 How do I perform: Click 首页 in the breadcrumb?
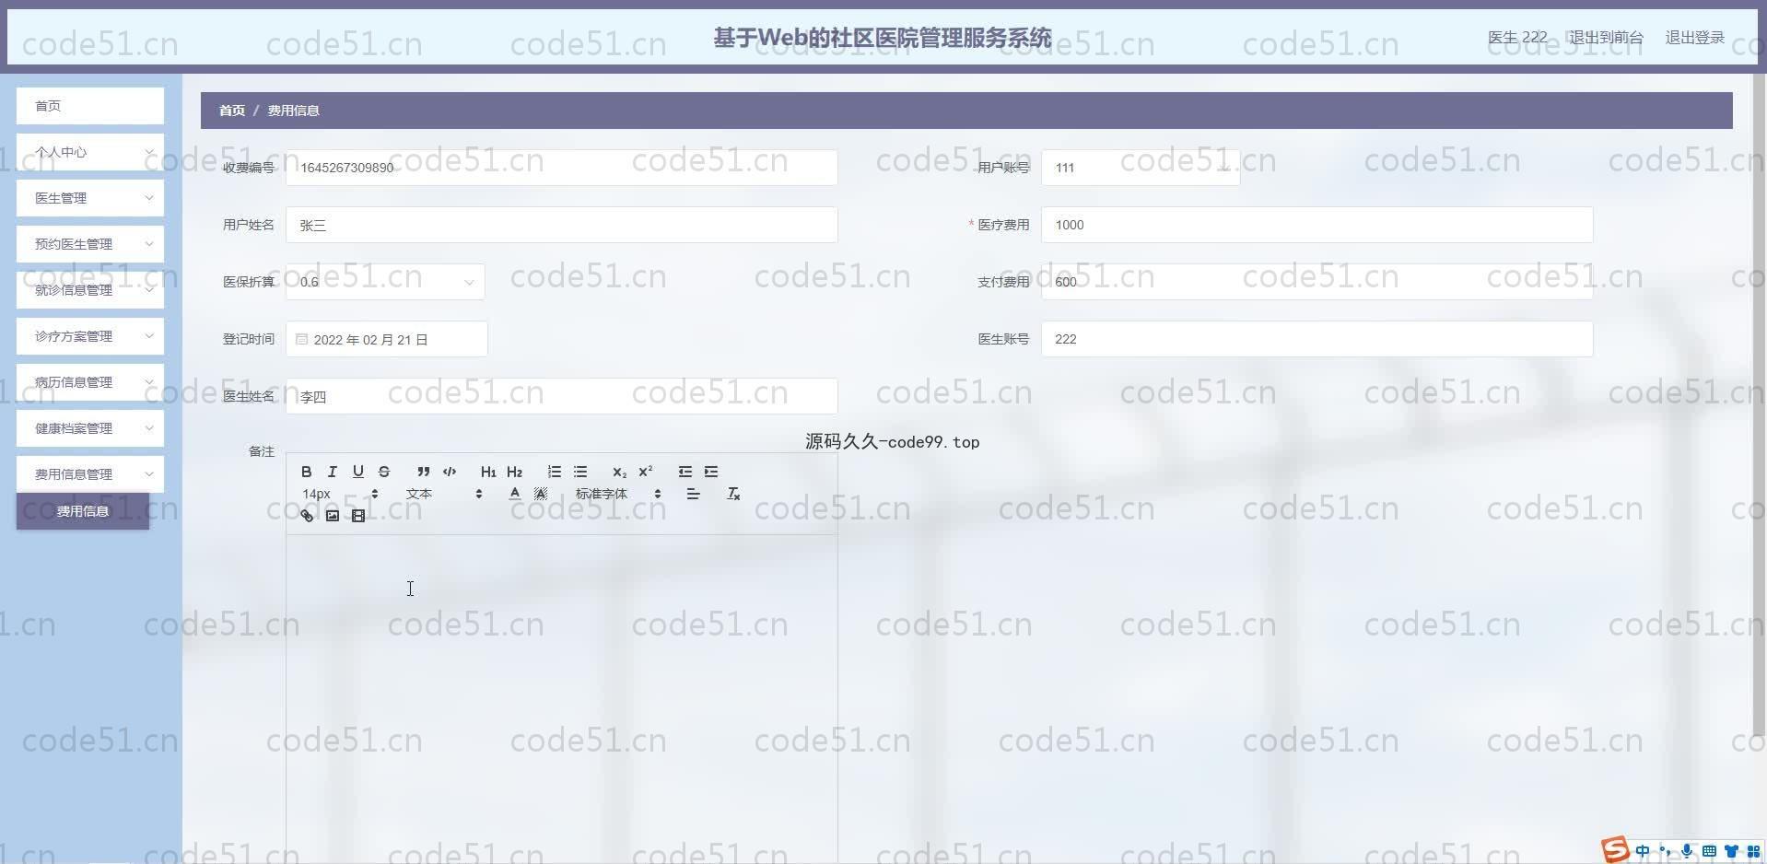point(232,111)
